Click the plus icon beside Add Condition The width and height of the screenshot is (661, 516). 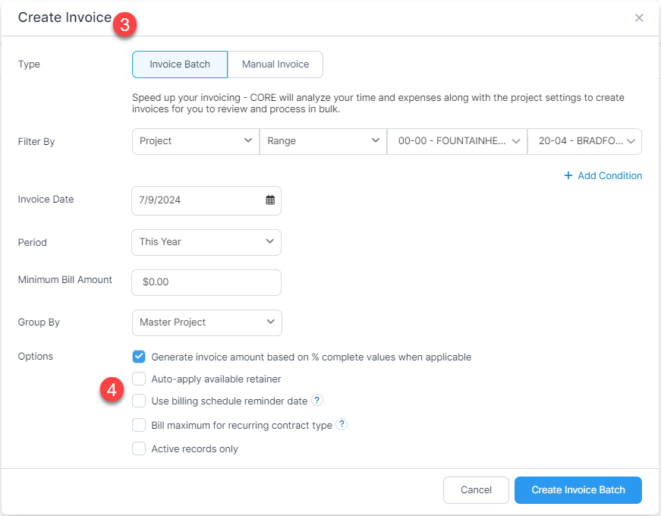(x=568, y=175)
